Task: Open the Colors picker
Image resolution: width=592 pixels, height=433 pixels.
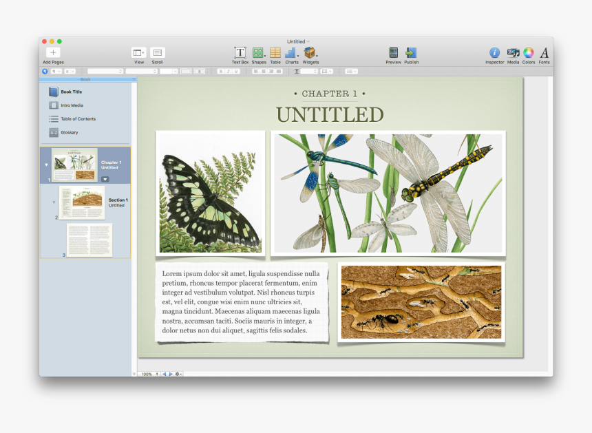Action: click(x=528, y=53)
